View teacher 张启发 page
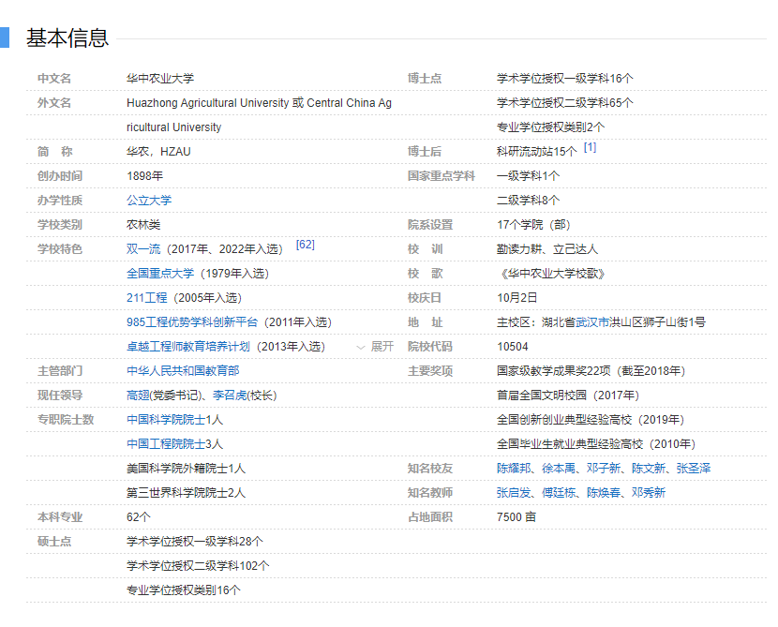 click(513, 493)
